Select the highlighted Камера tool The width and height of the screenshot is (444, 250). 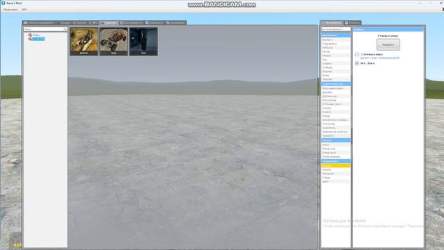tap(336, 165)
